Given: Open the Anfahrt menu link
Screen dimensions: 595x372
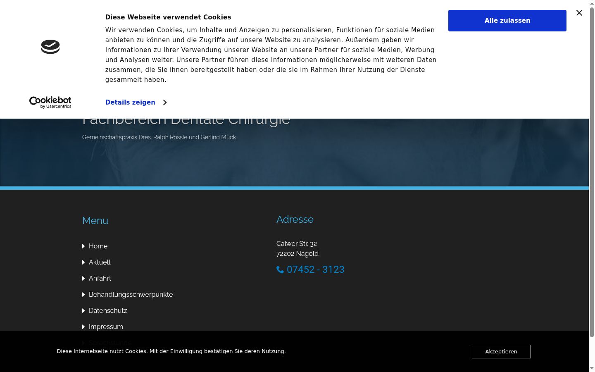Looking at the screenshot, I should [100, 278].
